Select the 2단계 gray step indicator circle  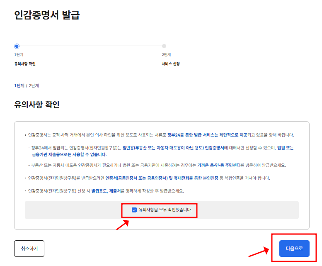point(164,46)
